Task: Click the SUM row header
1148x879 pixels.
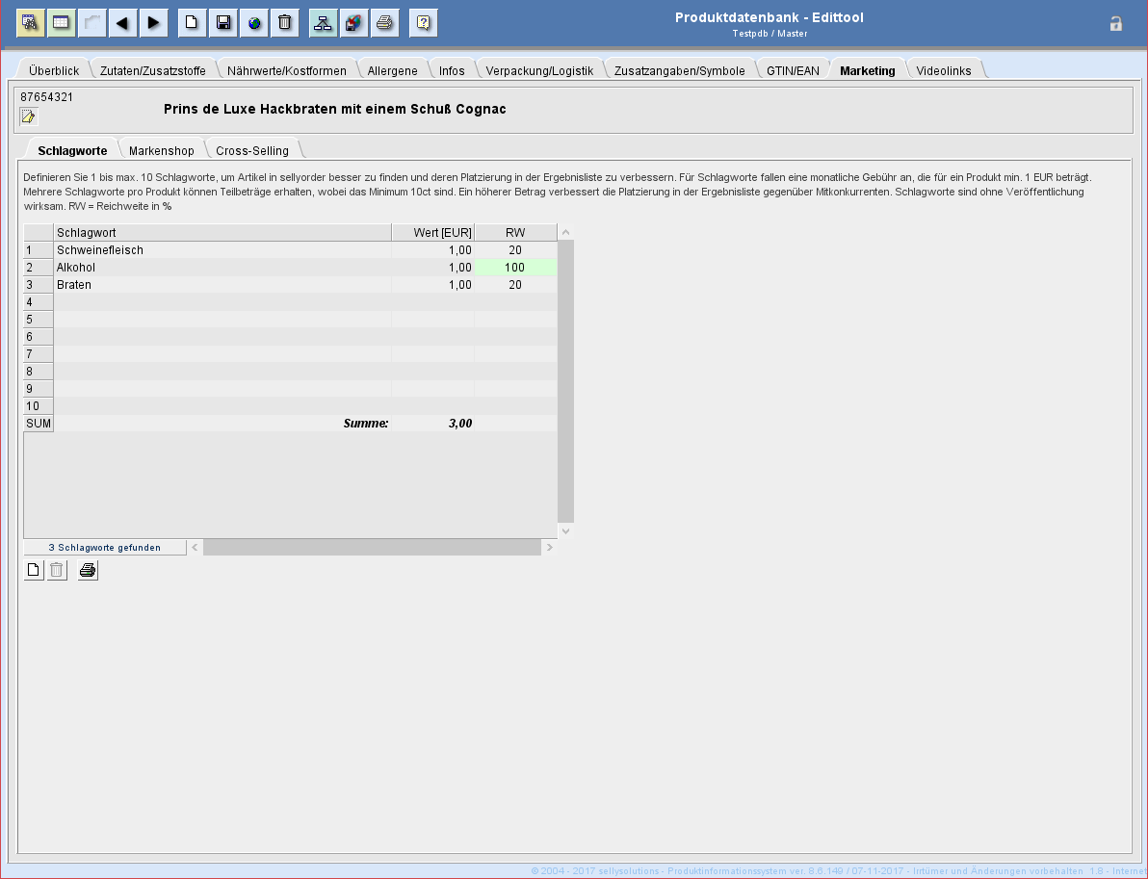Action: point(39,423)
